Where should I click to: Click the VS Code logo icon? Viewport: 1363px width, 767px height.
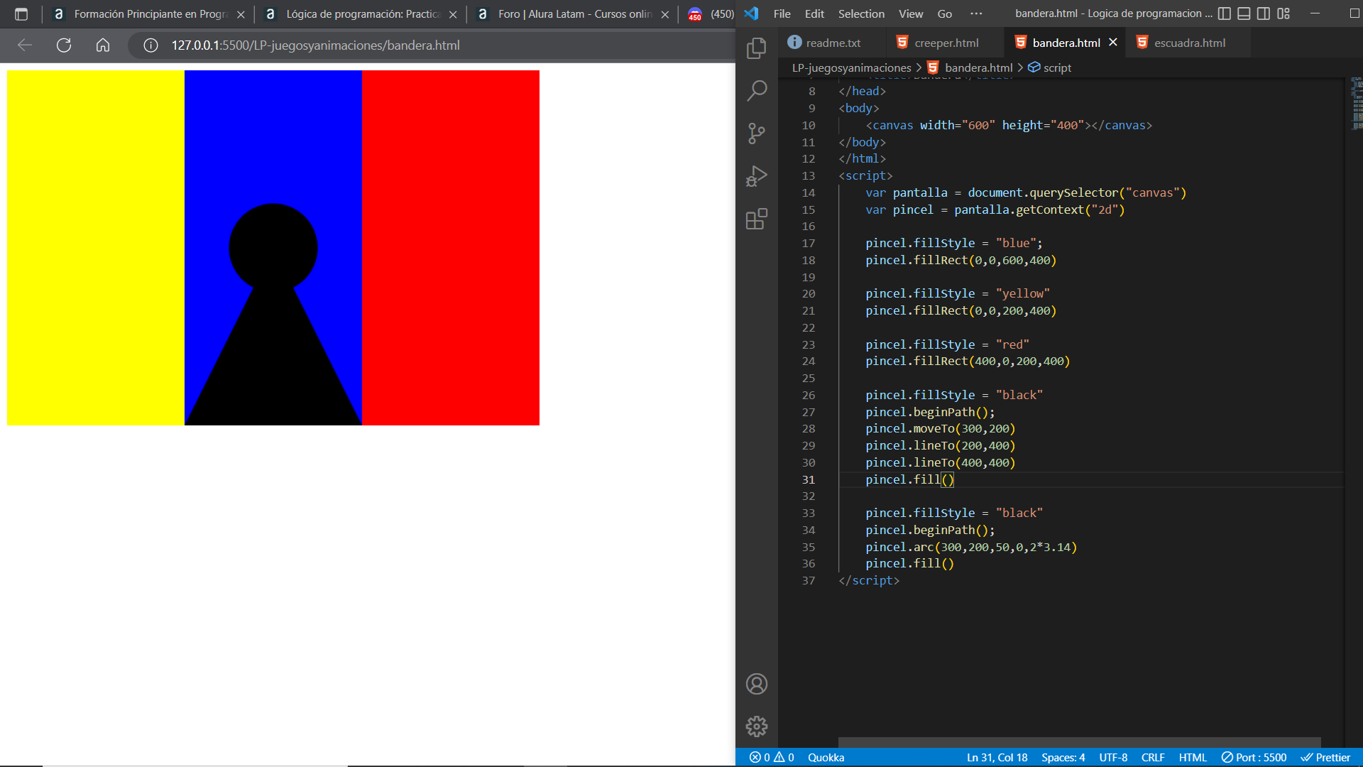752,13
